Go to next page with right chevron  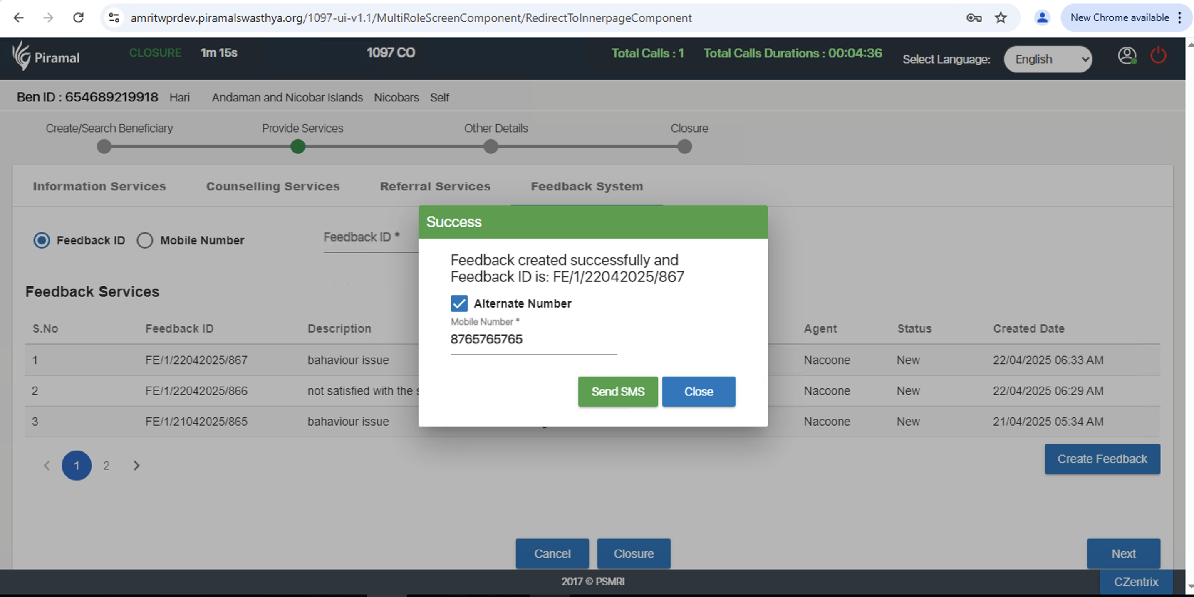[x=136, y=466]
